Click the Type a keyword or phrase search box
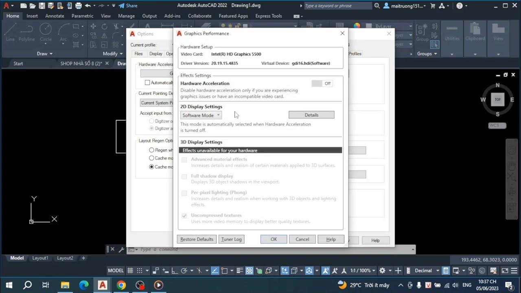521x293 pixels. coord(337,6)
